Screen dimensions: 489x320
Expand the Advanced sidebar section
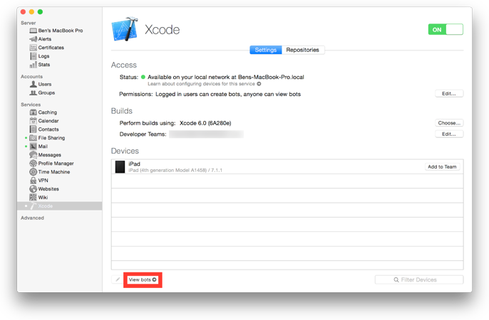point(33,218)
